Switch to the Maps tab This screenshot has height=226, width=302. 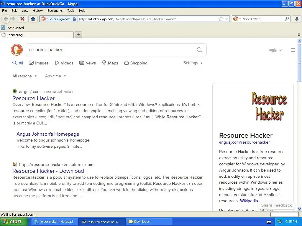[x=110, y=63]
